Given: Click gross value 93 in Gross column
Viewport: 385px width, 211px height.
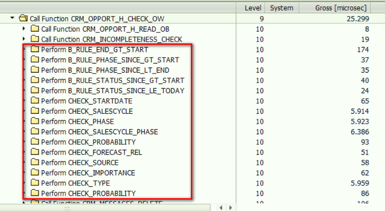Looking at the screenshot, I should 365,142.
